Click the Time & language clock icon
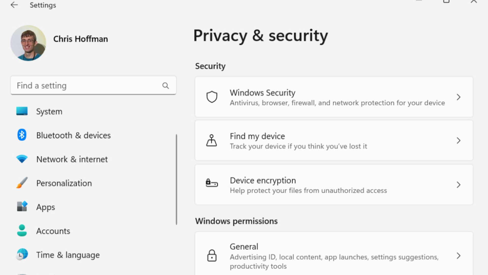 [x=22, y=254]
